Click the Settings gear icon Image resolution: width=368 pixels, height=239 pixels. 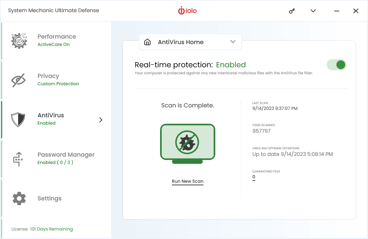click(19, 199)
